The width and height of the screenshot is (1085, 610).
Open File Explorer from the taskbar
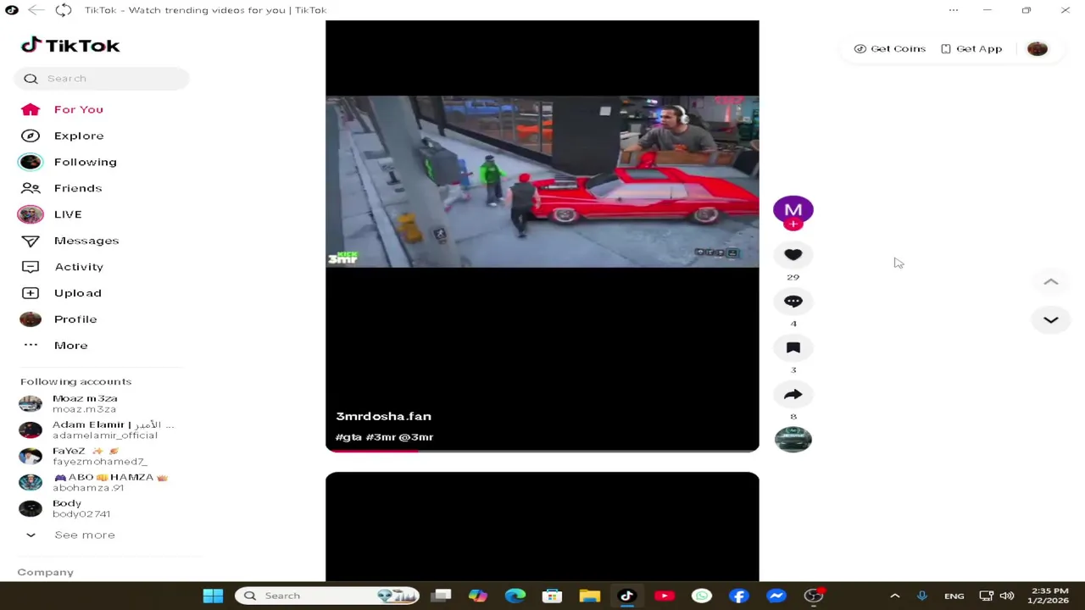pos(590,596)
